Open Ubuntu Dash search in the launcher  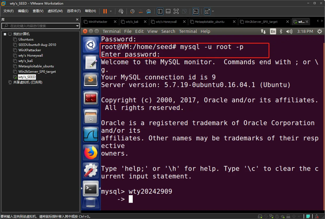pos(91,44)
